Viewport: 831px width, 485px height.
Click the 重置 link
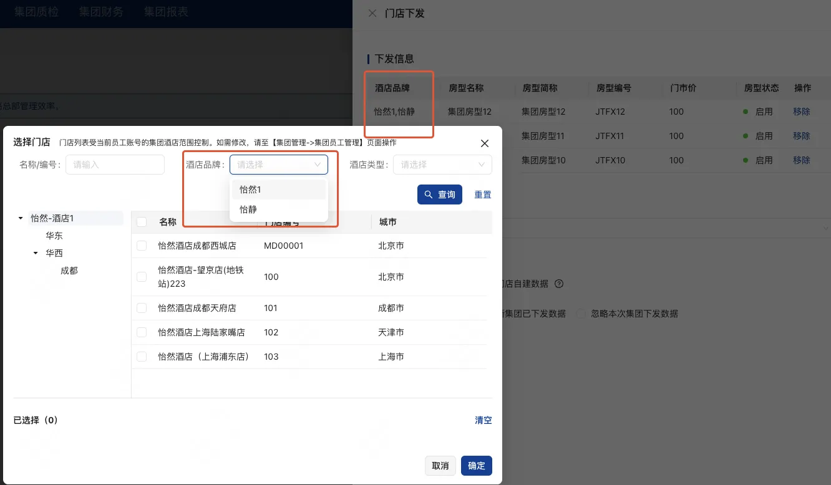tap(483, 194)
